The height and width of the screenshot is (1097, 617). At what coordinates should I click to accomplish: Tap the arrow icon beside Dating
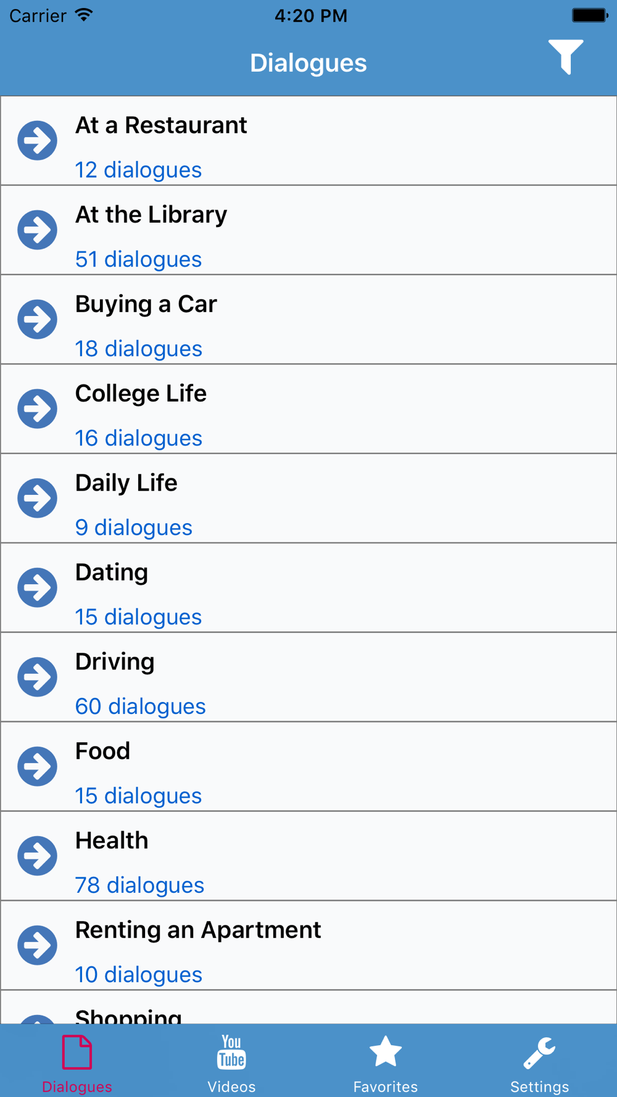point(37,588)
